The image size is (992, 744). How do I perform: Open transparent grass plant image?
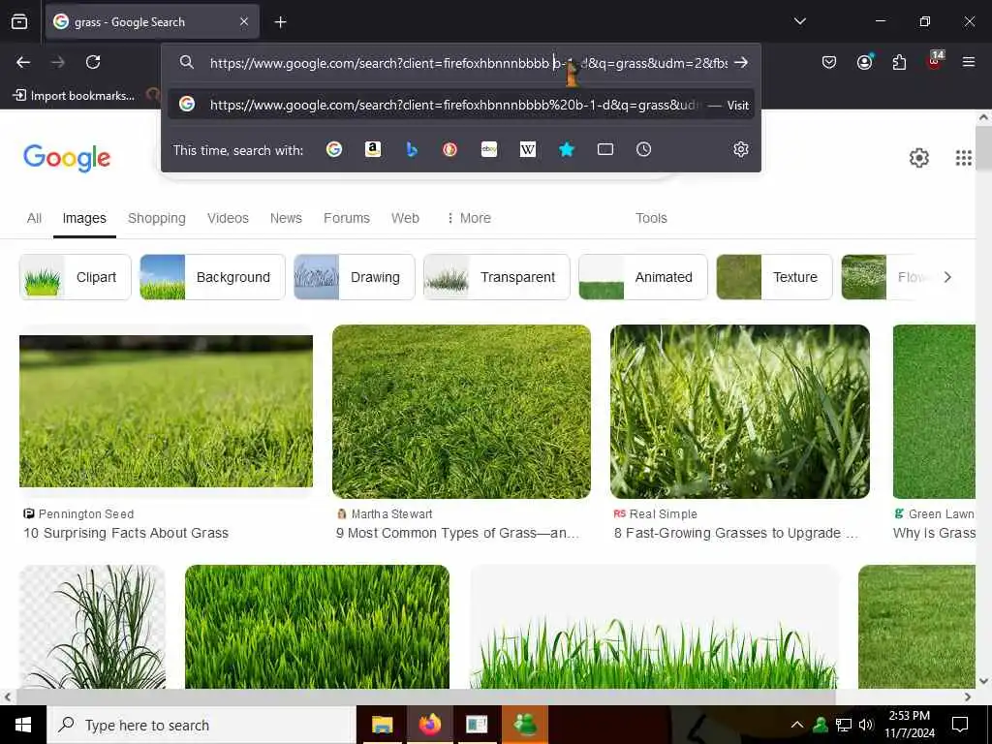[x=92, y=627]
